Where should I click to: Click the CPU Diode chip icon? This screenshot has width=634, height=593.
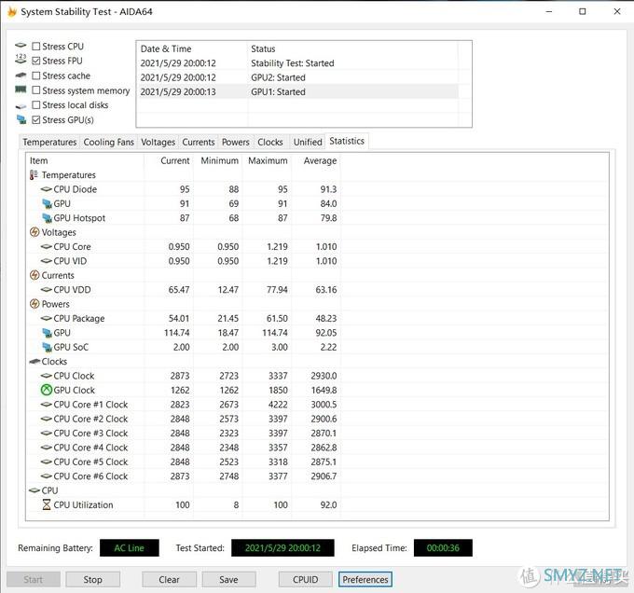point(47,188)
